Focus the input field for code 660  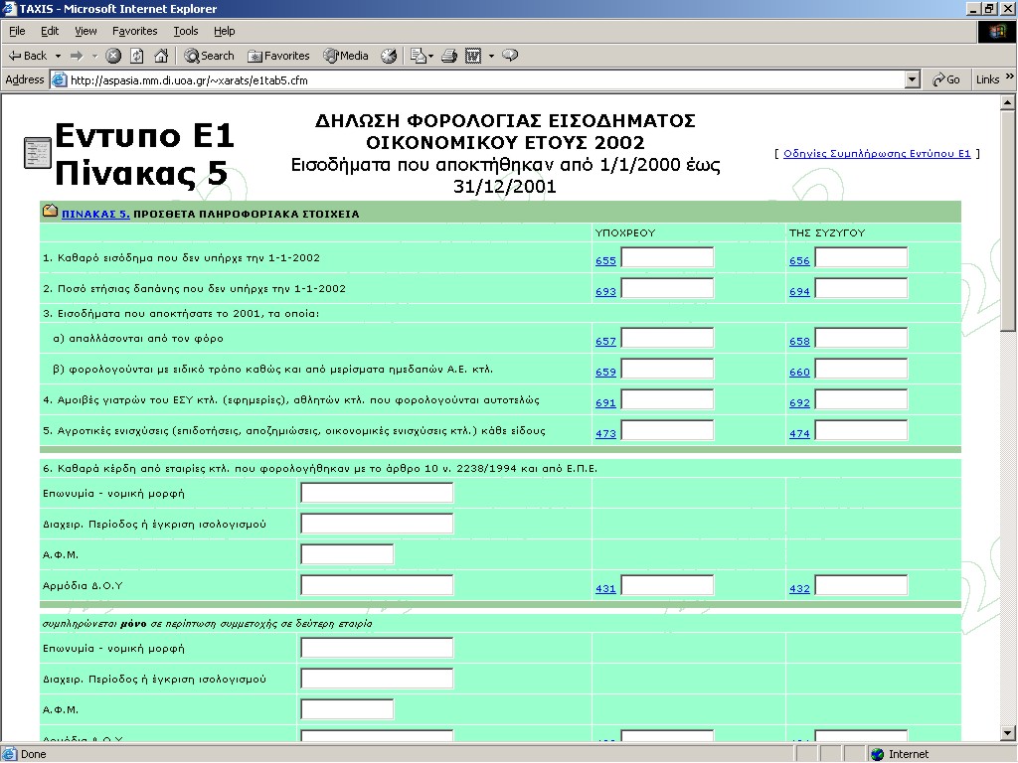coord(862,370)
